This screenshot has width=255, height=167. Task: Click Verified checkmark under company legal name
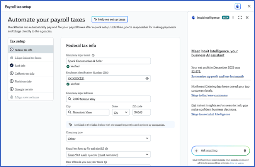pos(68,66)
